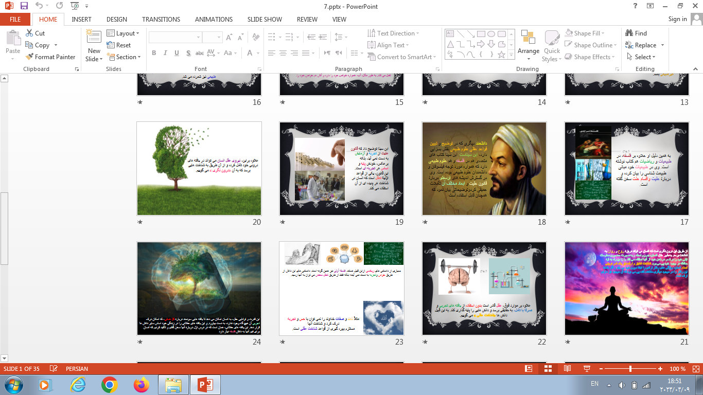Select slide 18 thumbnail with portrait
Image resolution: width=703 pixels, height=395 pixels.
(484, 168)
